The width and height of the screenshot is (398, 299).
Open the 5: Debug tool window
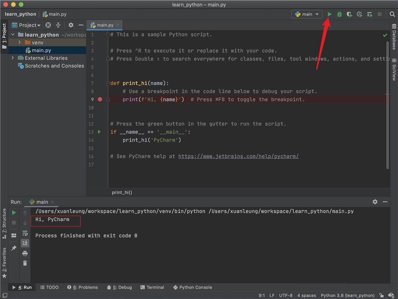(119, 287)
